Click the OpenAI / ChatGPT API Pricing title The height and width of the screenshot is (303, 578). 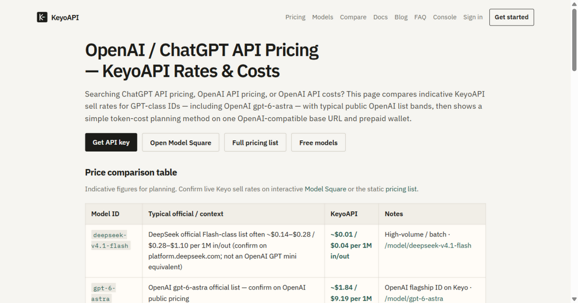click(202, 60)
